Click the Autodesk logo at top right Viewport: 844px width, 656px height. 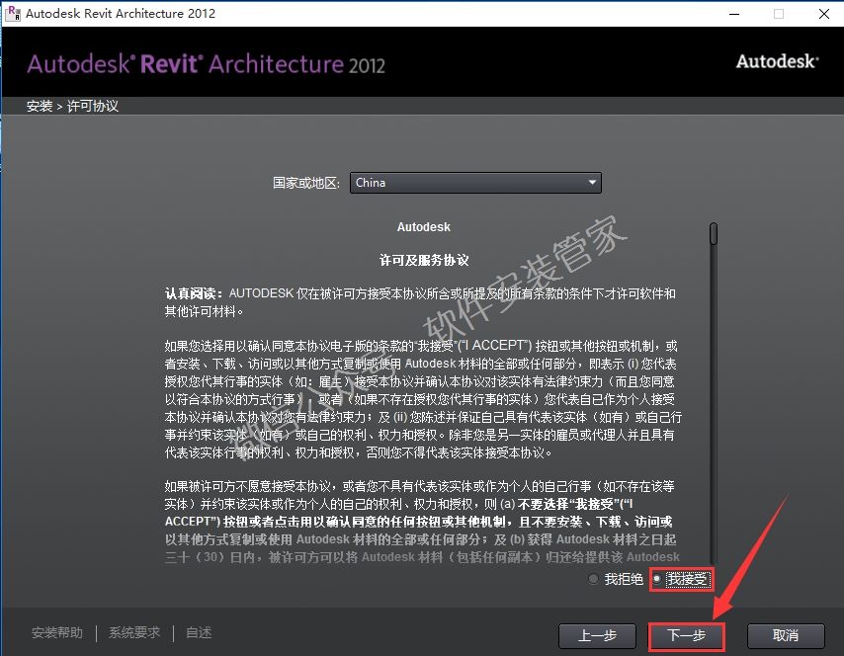coord(777,61)
